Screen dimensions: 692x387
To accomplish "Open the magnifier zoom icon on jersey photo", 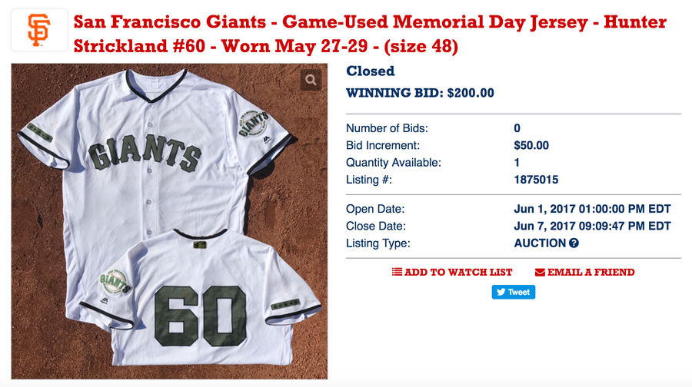I will click(x=311, y=80).
